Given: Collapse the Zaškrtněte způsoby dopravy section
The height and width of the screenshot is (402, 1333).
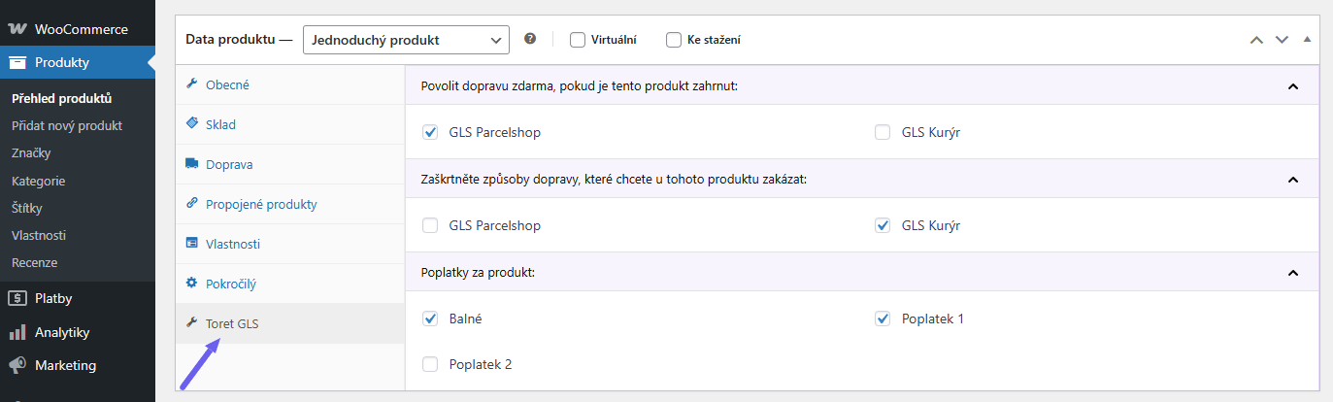Looking at the screenshot, I should pos(1292,180).
